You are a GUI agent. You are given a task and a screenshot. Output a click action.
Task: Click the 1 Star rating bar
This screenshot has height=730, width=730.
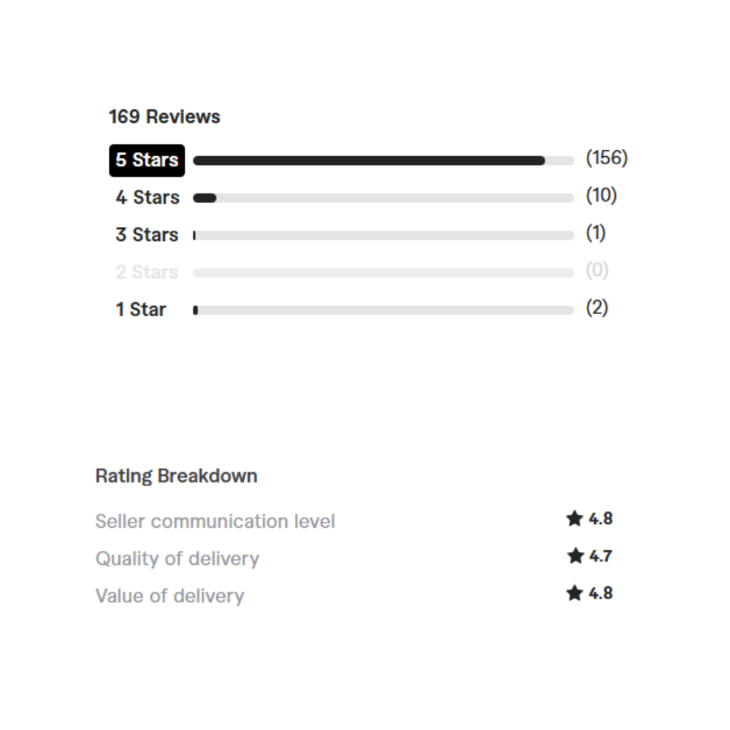pyautogui.click(x=383, y=310)
